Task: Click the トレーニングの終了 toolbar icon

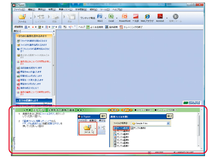Action: [121, 27]
